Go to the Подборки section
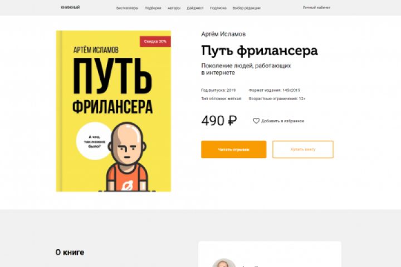Viewport: 401px width, 267px height. tap(153, 8)
